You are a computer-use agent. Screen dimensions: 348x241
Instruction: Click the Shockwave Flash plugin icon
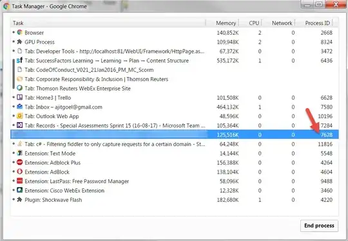point(20,200)
